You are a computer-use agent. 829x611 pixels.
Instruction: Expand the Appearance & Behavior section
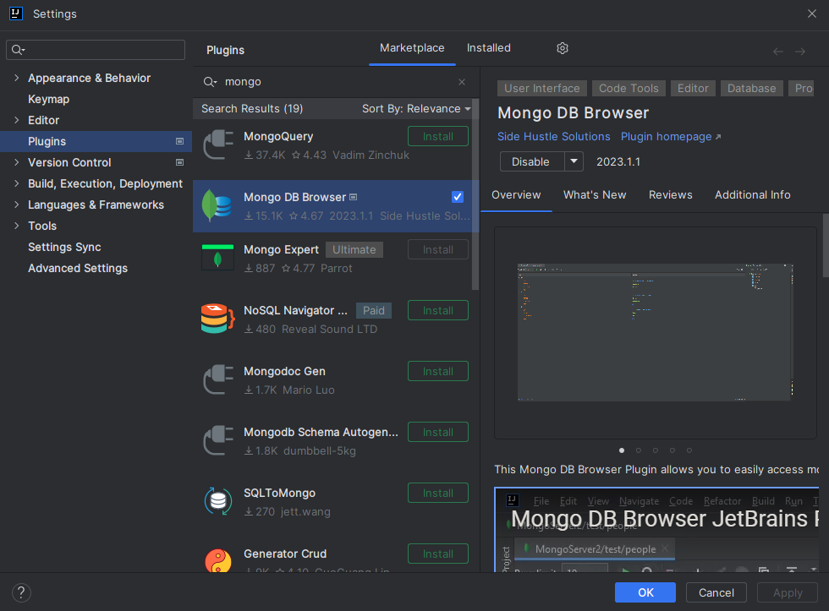(x=16, y=78)
